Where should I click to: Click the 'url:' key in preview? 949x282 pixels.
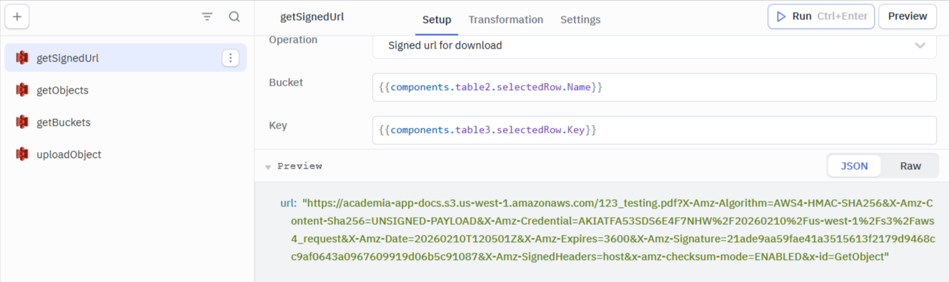point(288,203)
